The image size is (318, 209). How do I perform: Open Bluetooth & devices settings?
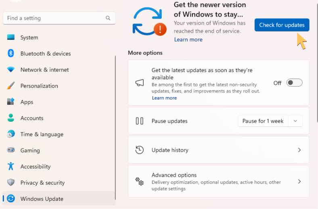click(x=59, y=54)
